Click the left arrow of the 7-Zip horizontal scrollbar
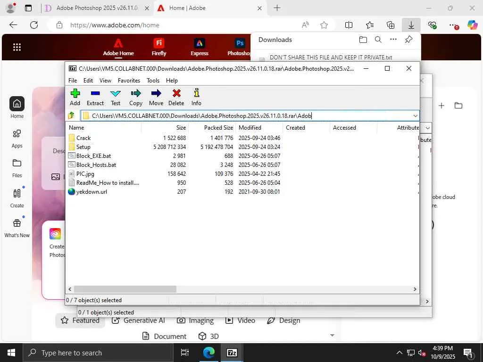The width and height of the screenshot is (483, 362). pos(70,289)
